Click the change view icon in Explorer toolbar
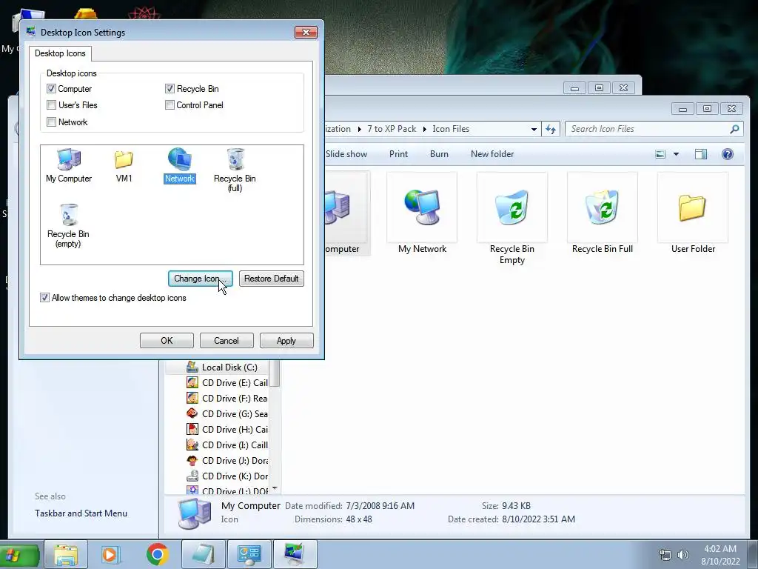The image size is (758, 569). click(660, 154)
